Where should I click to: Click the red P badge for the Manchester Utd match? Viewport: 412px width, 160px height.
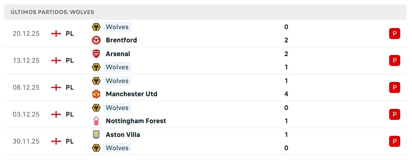[x=395, y=87]
